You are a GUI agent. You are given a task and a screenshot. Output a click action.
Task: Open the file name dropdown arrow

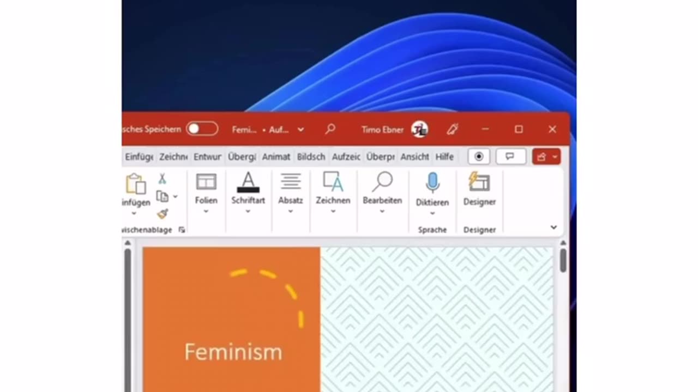300,130
